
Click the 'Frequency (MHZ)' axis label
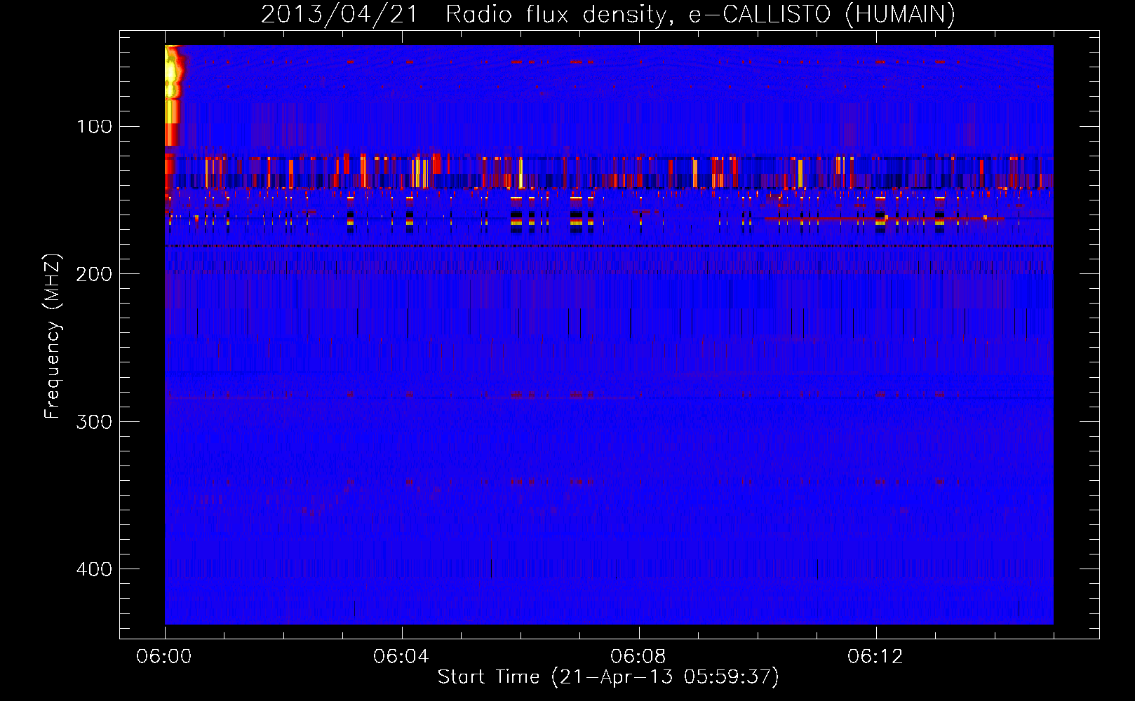53,336
